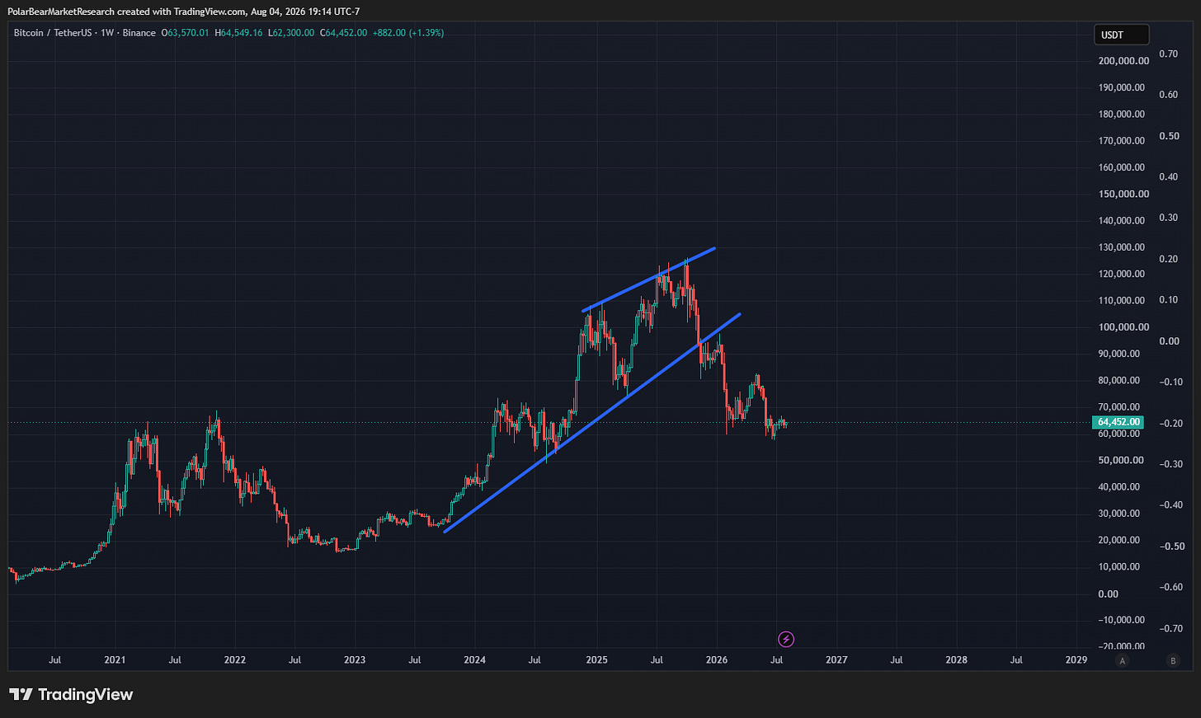Click the open value "63,570.01"
This screenshot has width=1201, height=718.
point(186,33)
